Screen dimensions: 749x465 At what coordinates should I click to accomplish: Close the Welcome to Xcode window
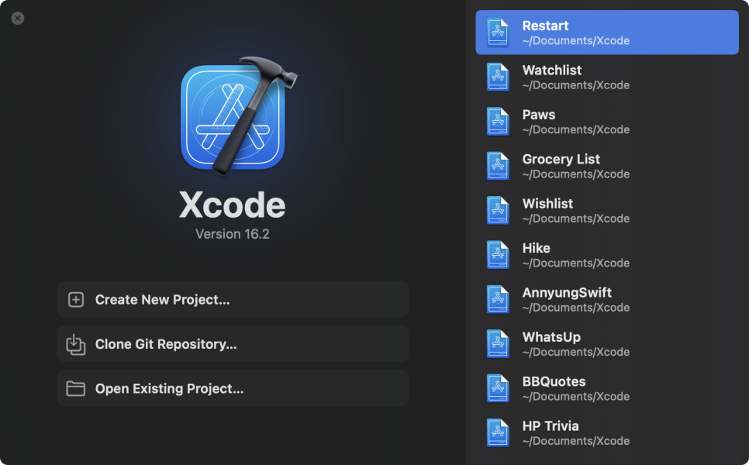[18, 18]
